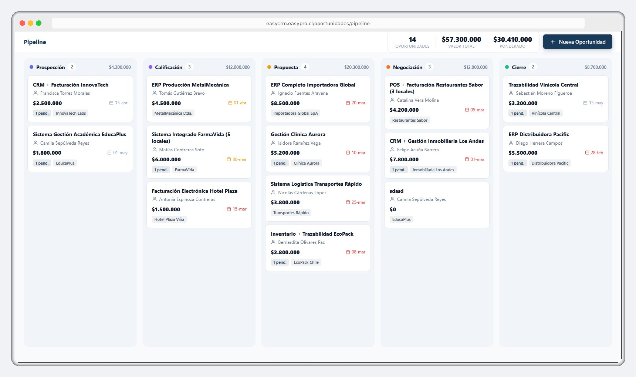Click the red calendar icon next to 20-mar deadline

(348, 103)
